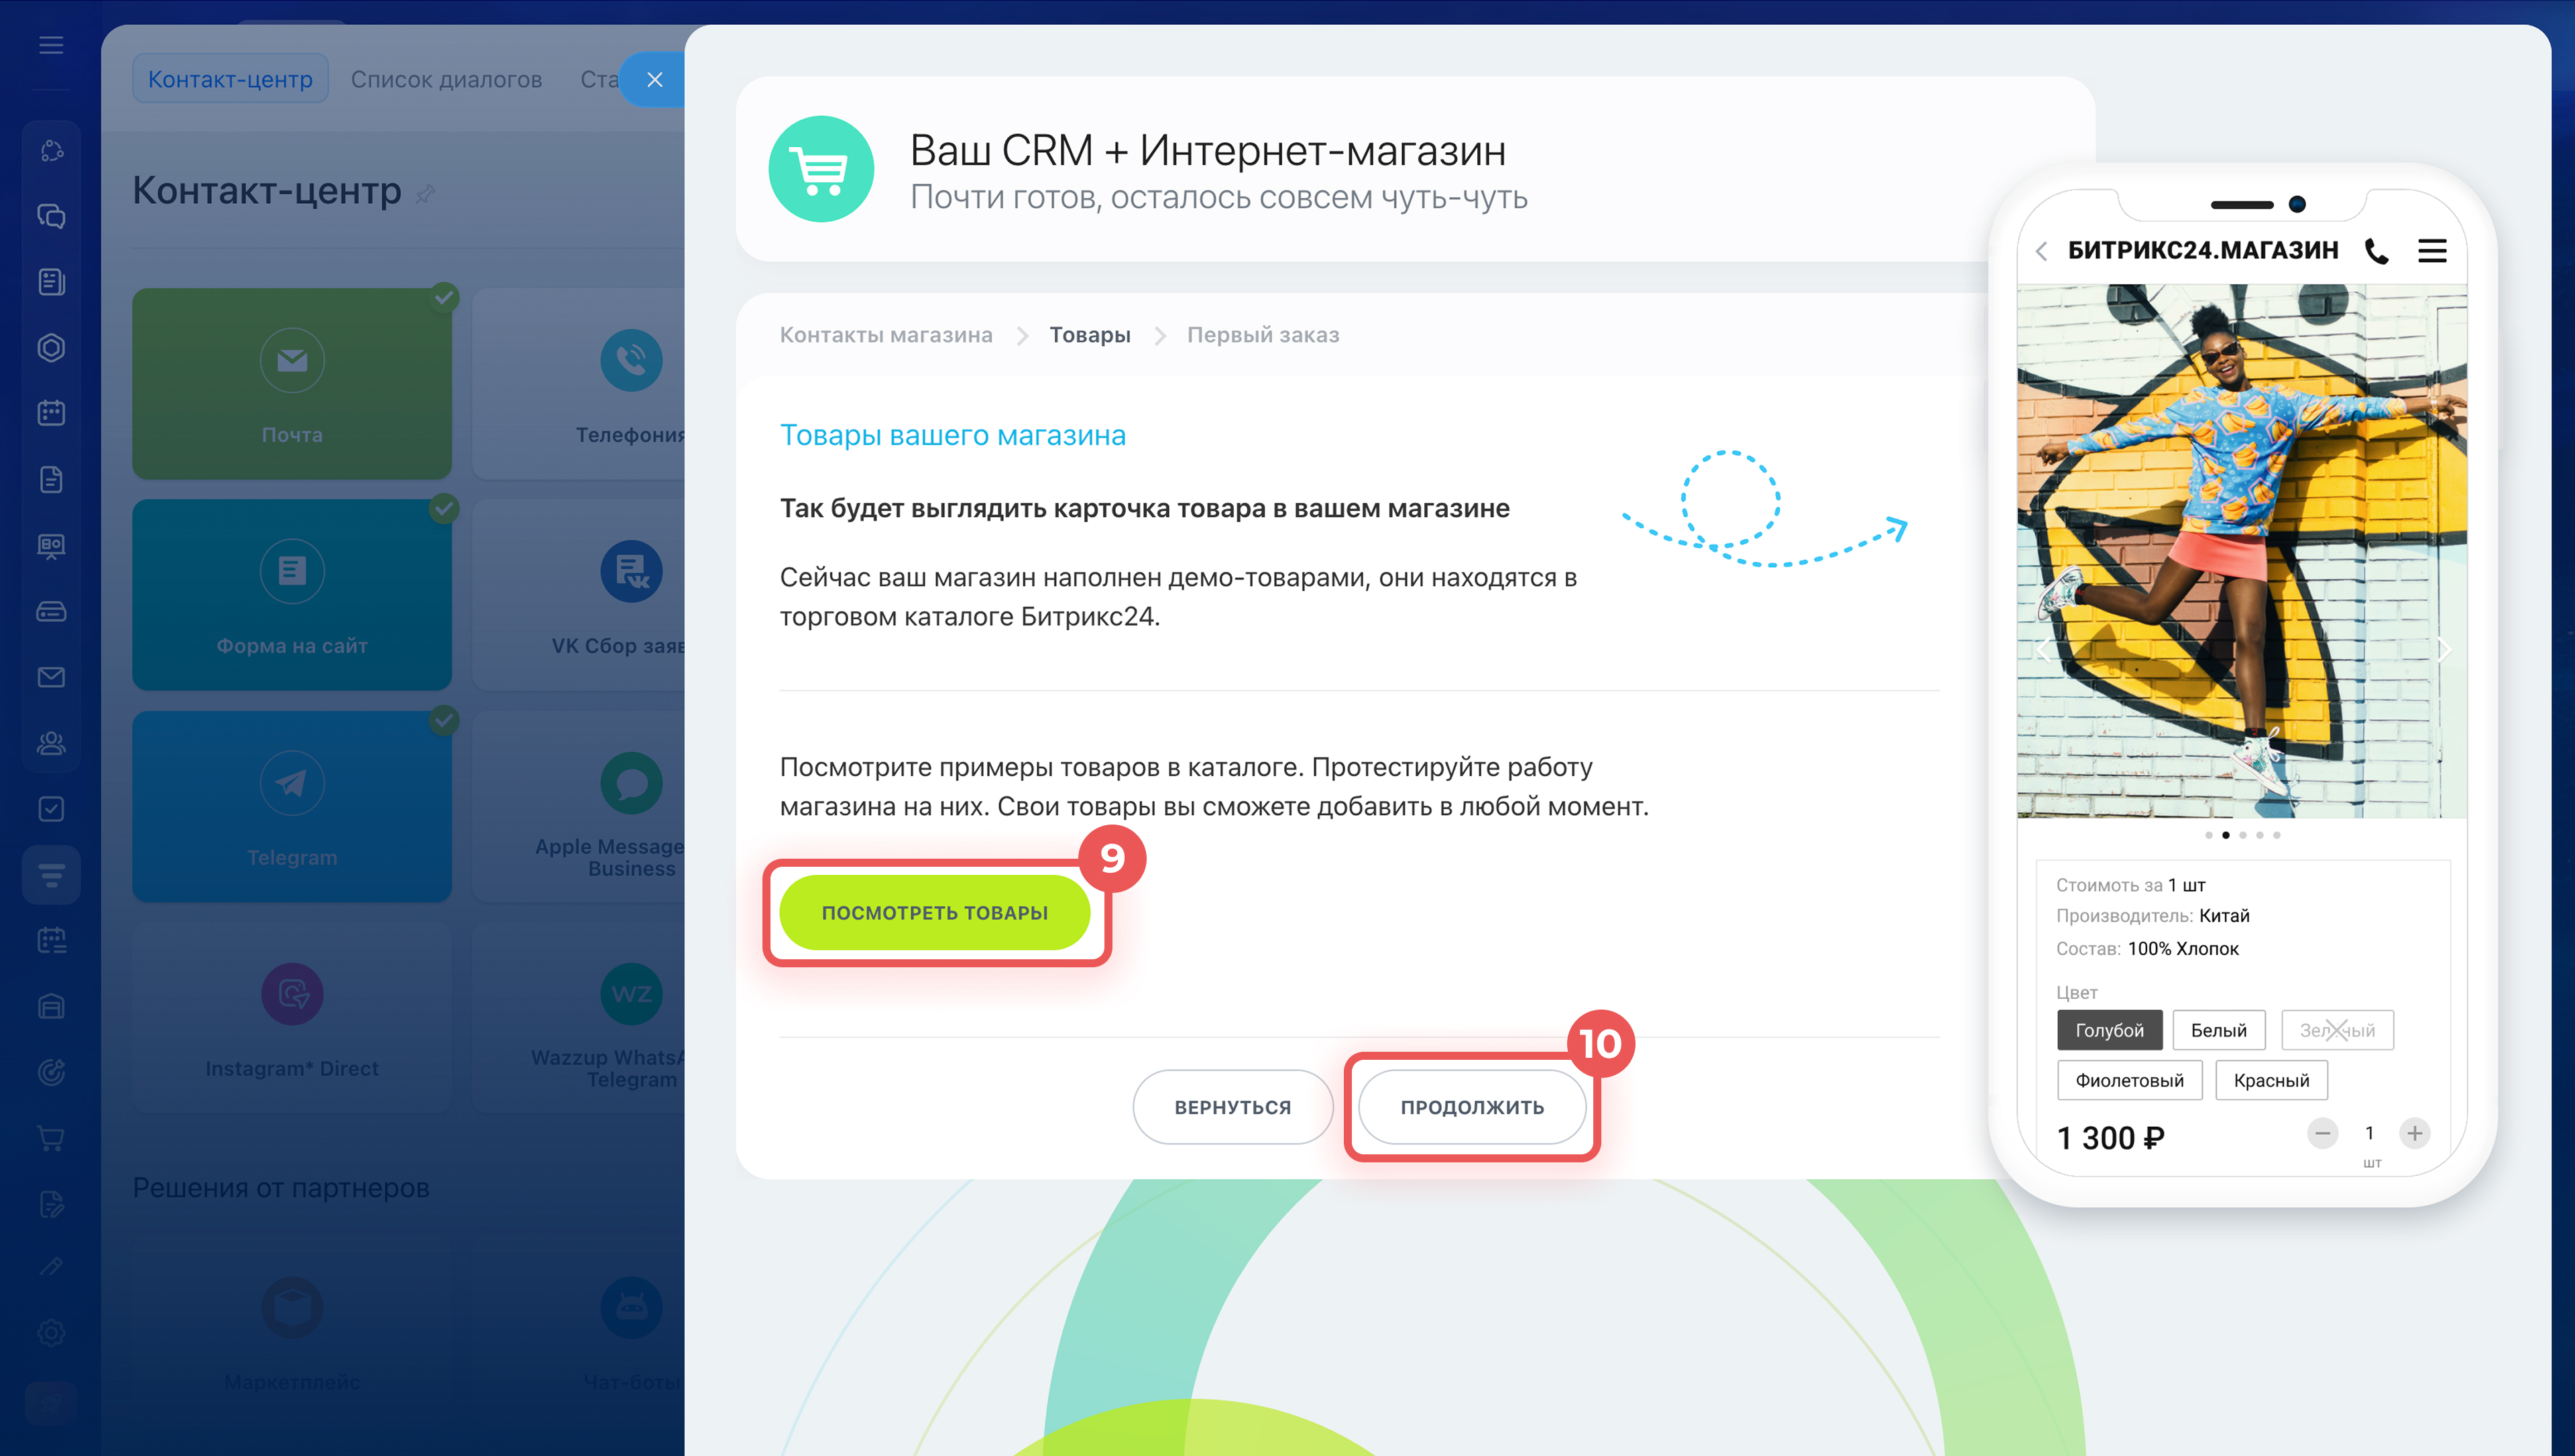
Task: Tap the phone call icon in shop preview
Action: coord(2377,251)
